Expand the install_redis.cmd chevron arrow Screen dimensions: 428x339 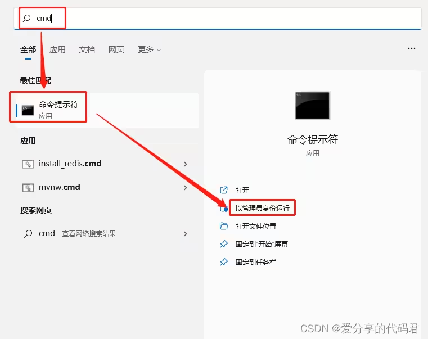click(x=186, y=164)
